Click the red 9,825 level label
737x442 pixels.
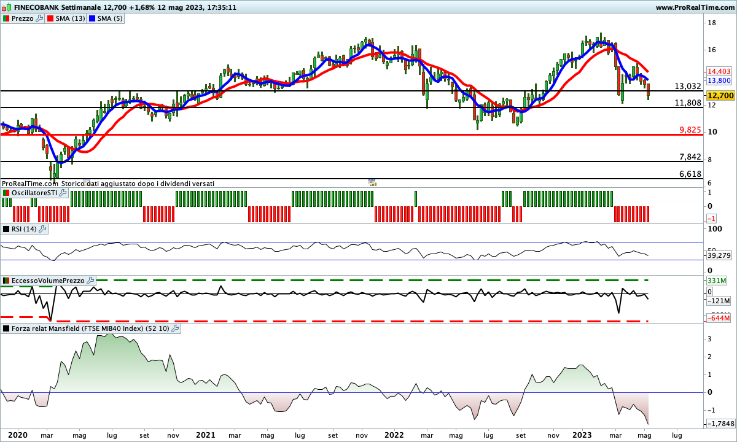690,130
